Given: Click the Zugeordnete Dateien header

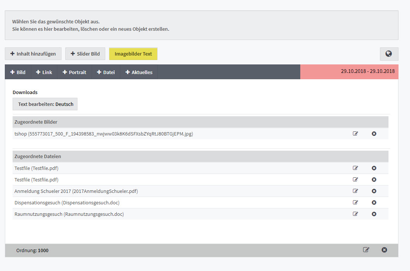Looking at the screenshot, I should pos(200,156).
